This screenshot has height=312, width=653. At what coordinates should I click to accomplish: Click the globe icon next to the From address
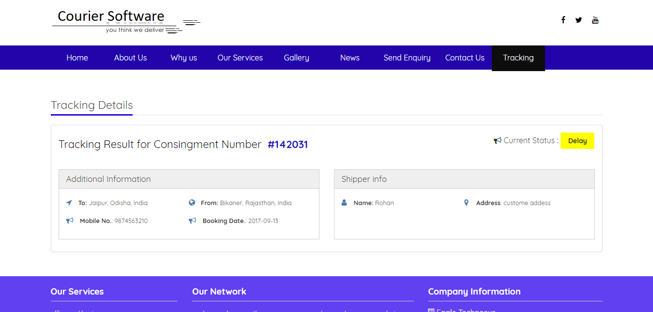[192, 202]
